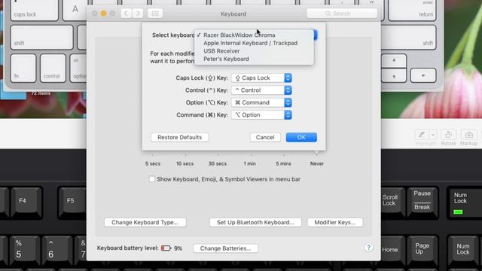The image size is (482, 271).
Task: Show all preferences grid icon
Action: (155, 14)
